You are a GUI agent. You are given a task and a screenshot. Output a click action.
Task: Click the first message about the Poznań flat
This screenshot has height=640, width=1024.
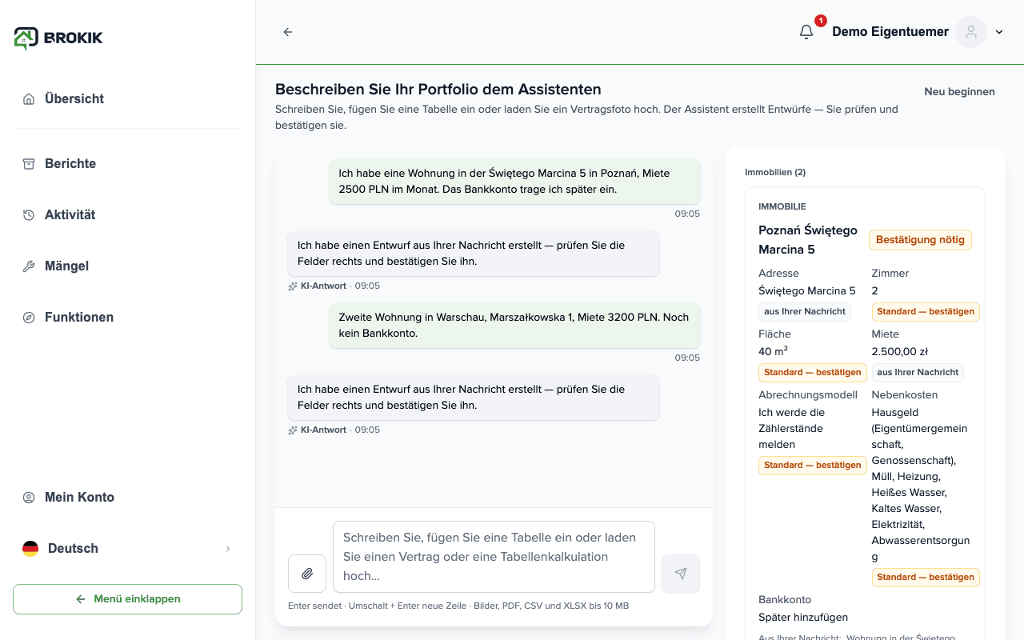point(514,182)
